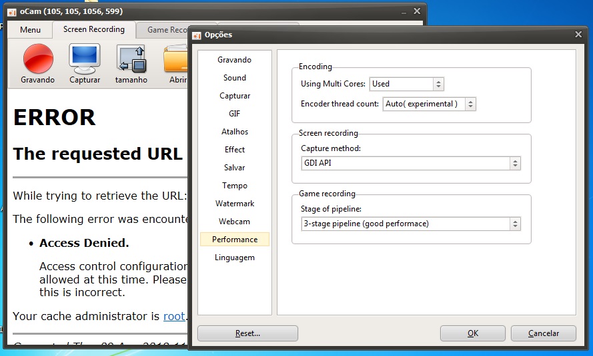Click the Abrir folder icon

click(x=176, y=60)
